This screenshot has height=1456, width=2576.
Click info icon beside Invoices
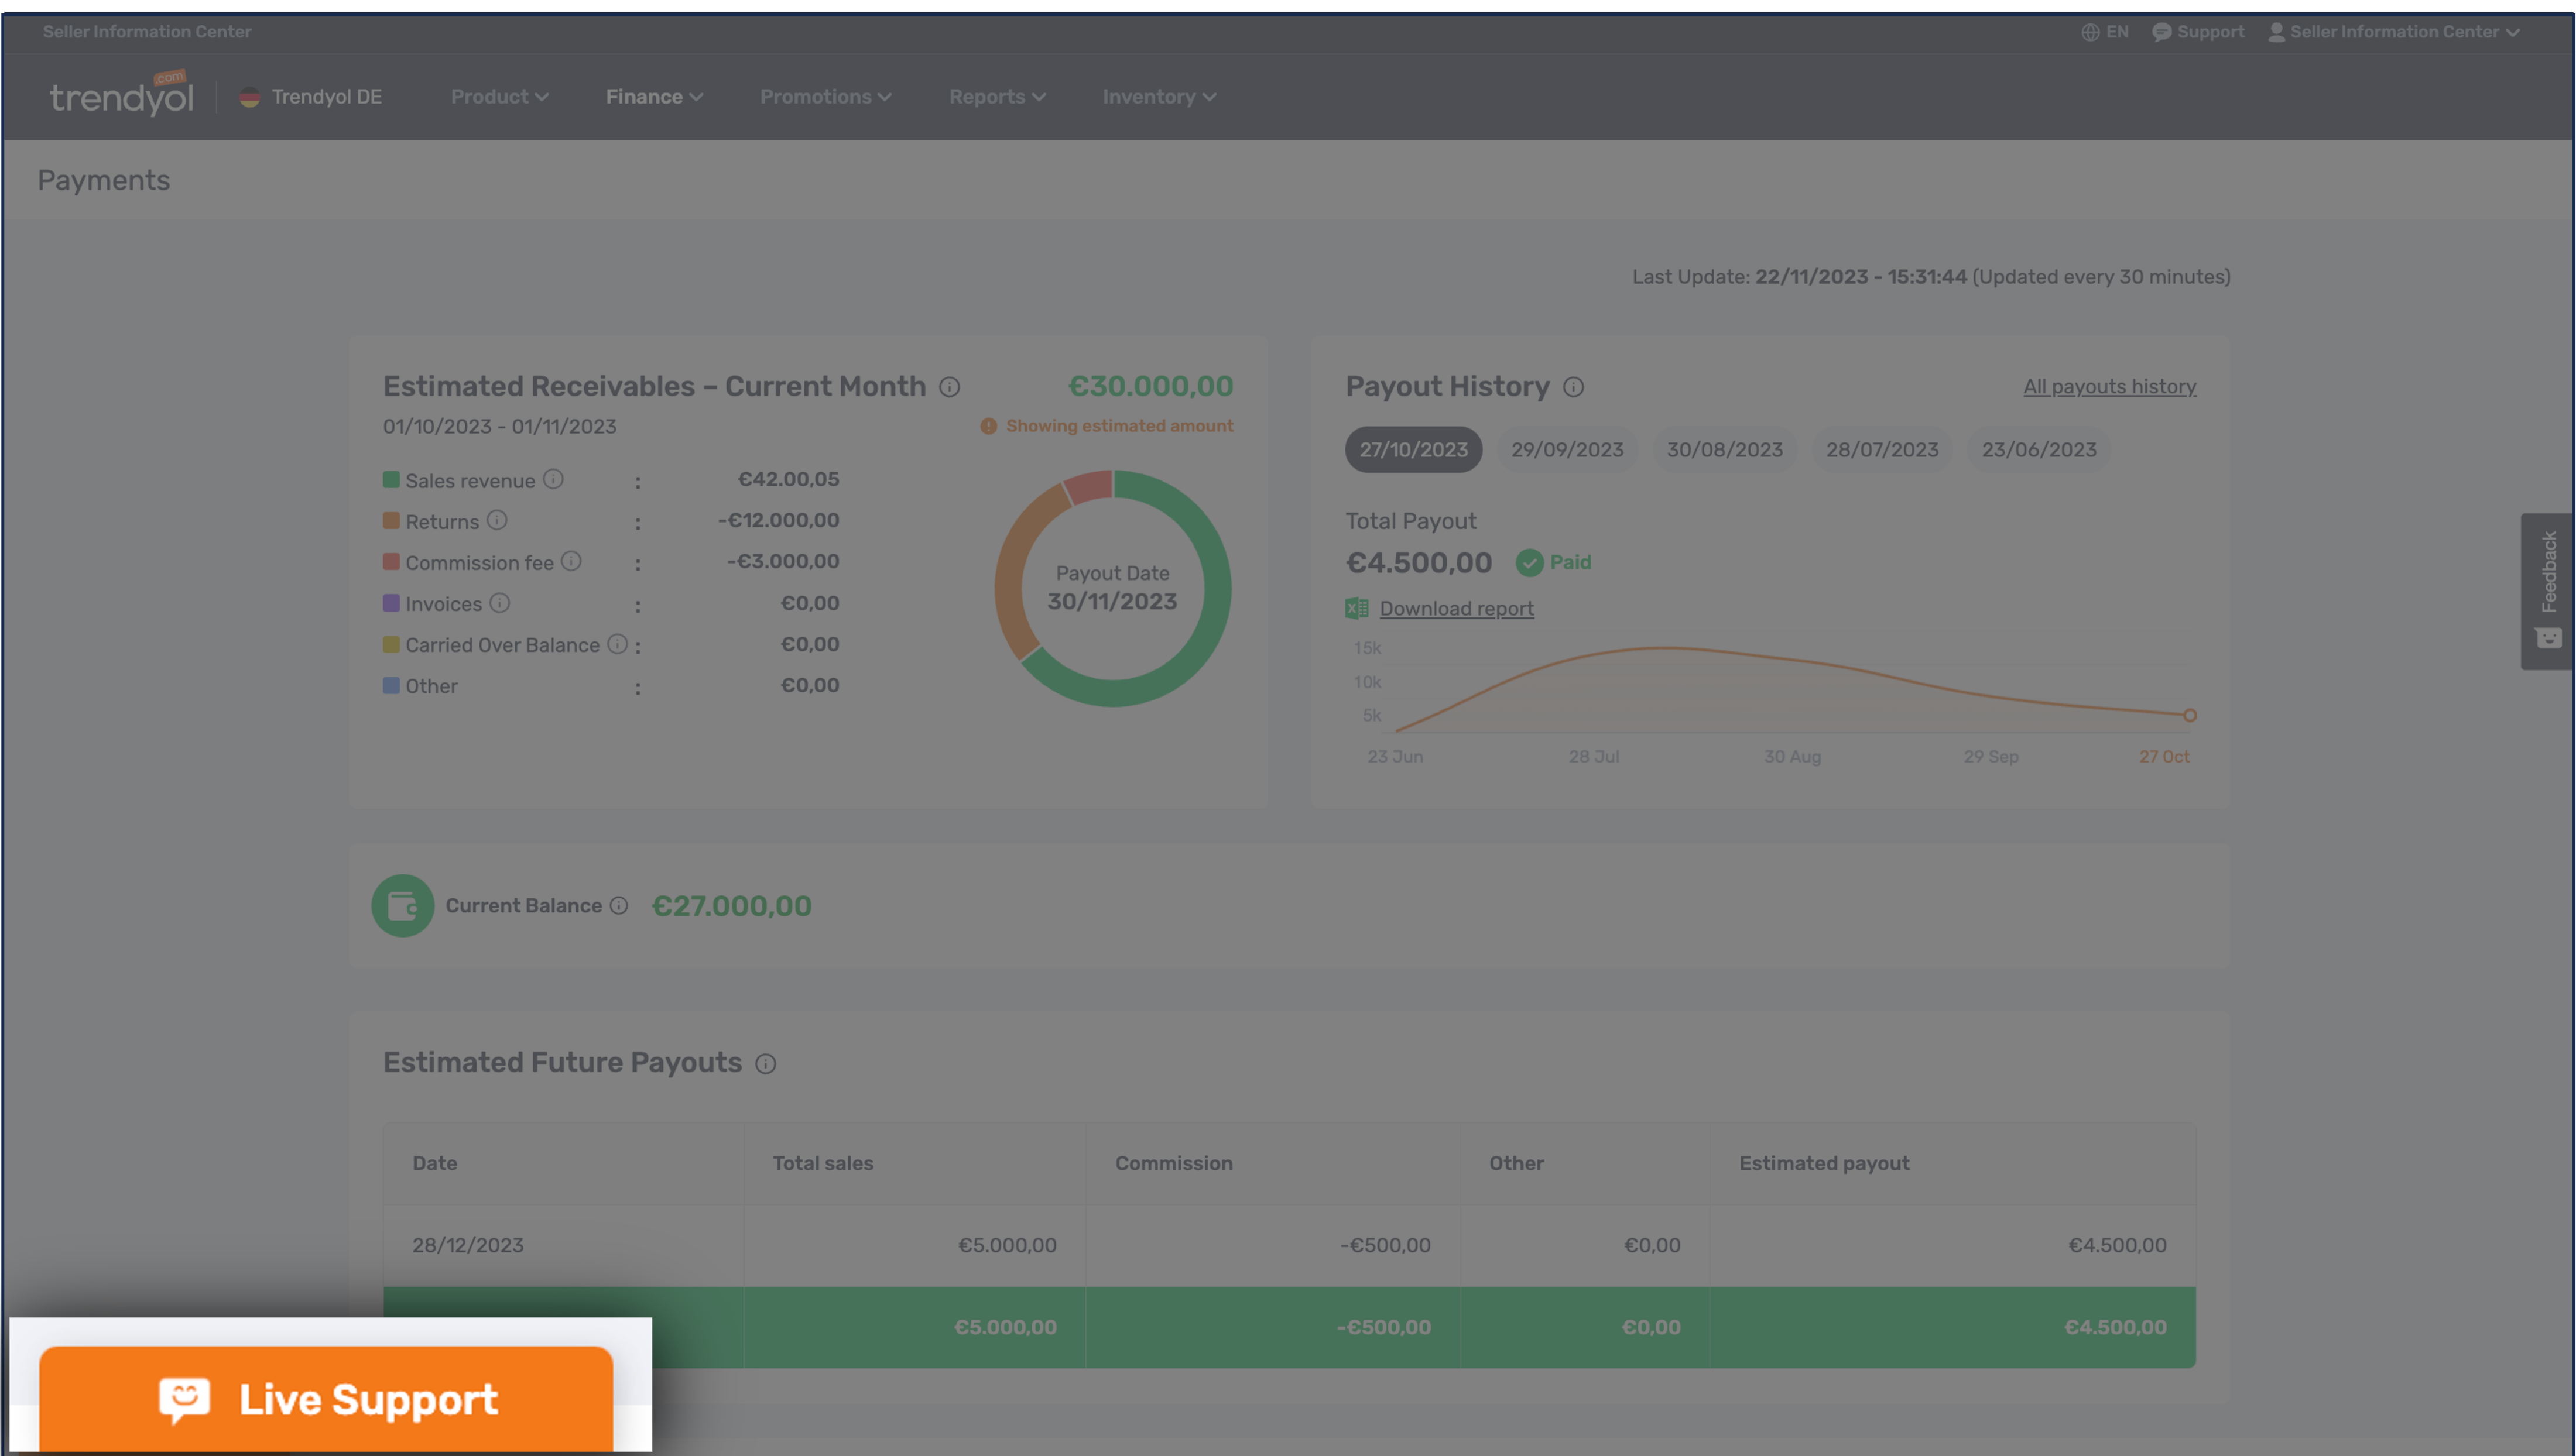[500, 603]
